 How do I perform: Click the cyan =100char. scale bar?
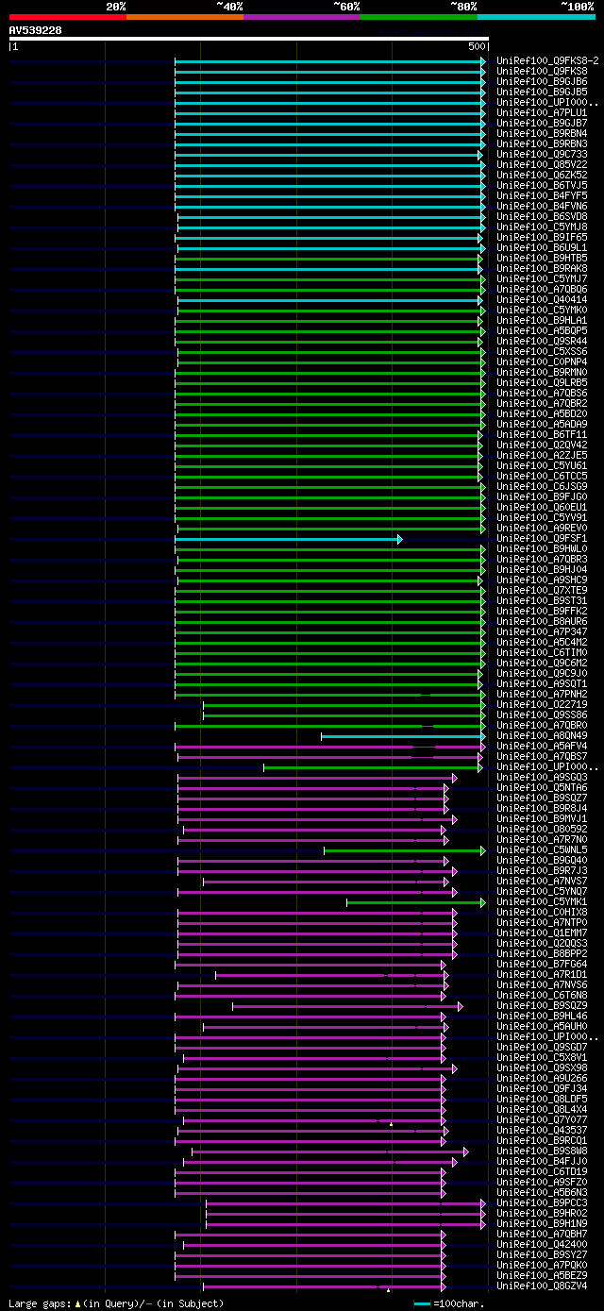422,1303
